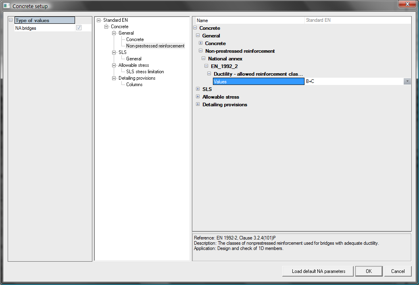419x285 pixels.
Task: Expand the Concrete subgroup under General
Action: click(x=200, y=43)
